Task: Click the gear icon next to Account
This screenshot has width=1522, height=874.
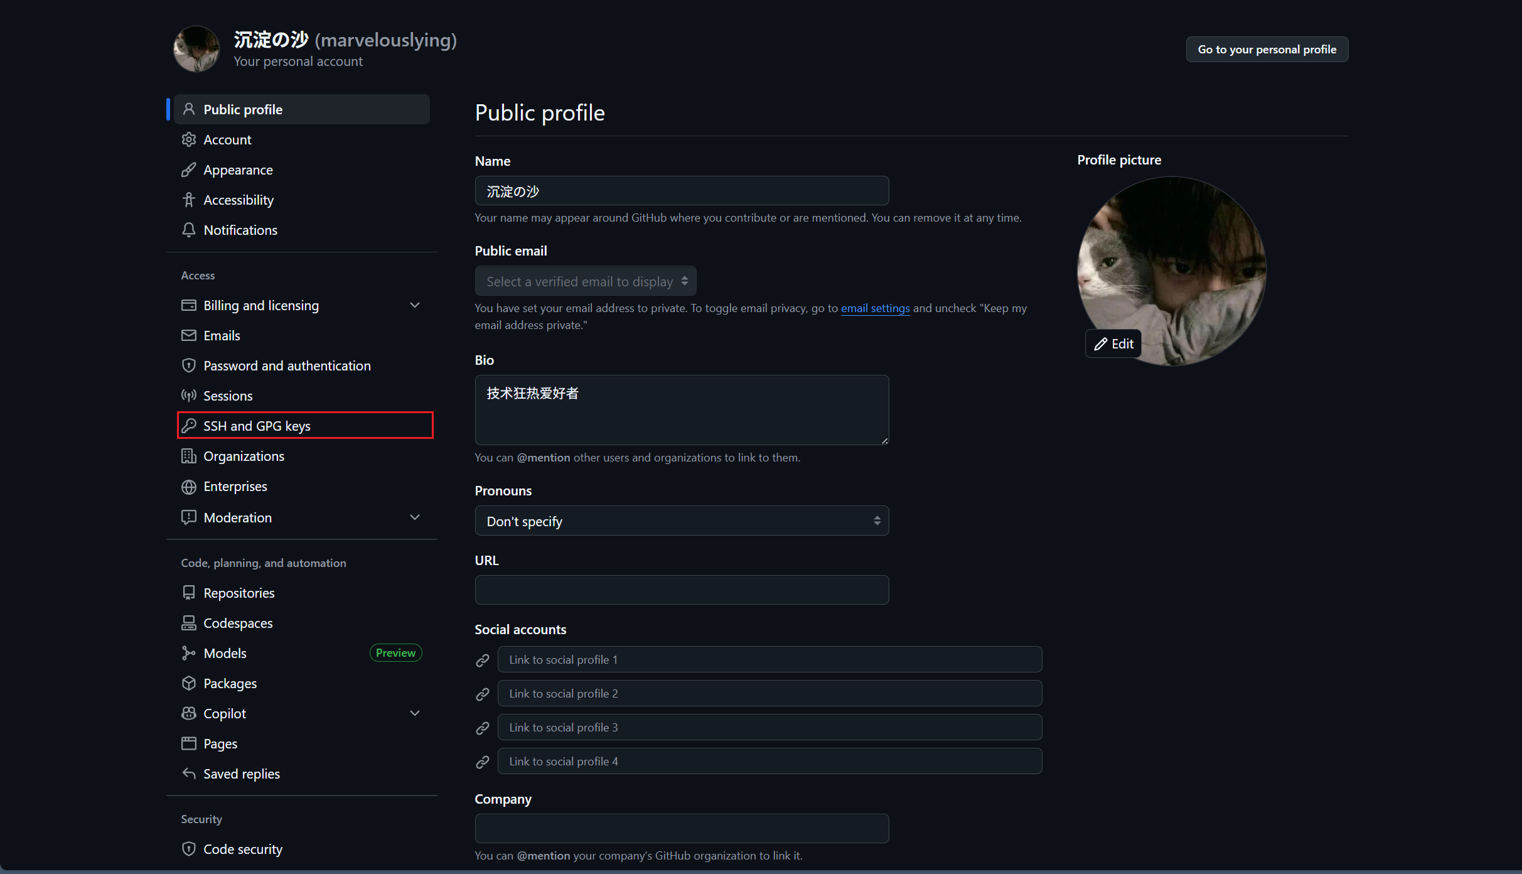Action: [189, 139]
